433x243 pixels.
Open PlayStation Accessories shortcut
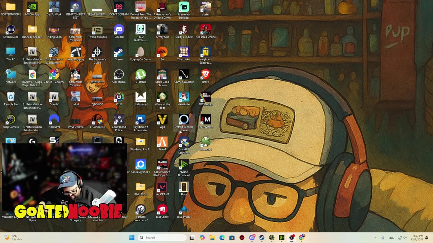140,123
